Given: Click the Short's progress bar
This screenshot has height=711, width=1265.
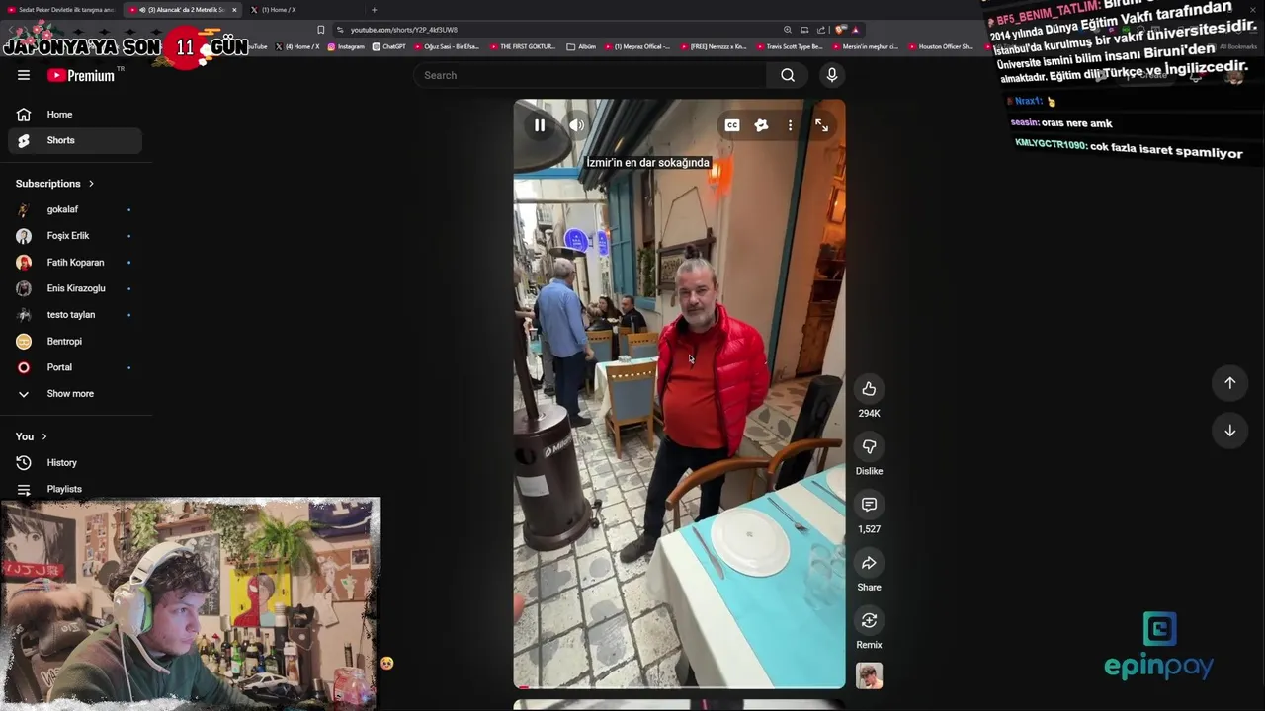Looking at the screenshot, I should point(679,686).
